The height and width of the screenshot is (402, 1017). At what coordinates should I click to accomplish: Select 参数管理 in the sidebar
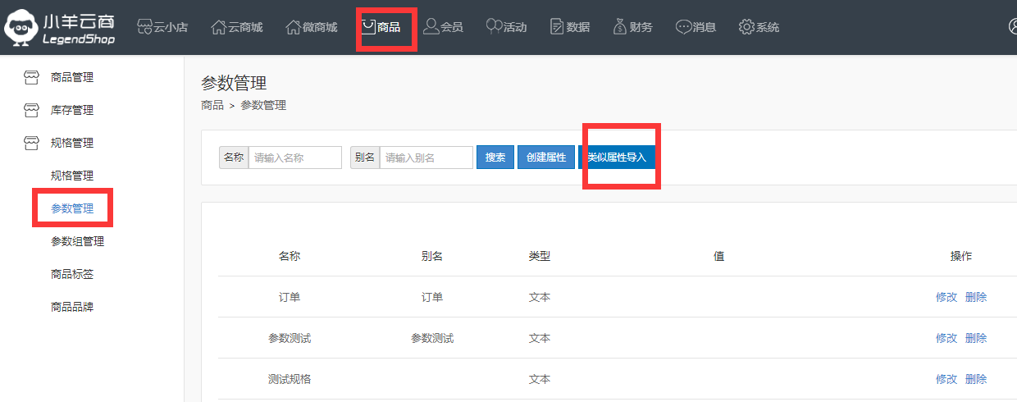click(72, 208)
